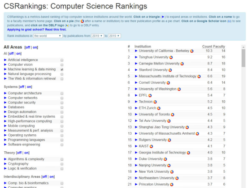This screenshot has height=188, width=247.
Task: Click the Faculty column header
Action: tap(219, 47)
